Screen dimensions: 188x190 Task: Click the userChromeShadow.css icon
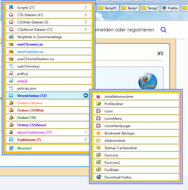click(x=11, y=59)
